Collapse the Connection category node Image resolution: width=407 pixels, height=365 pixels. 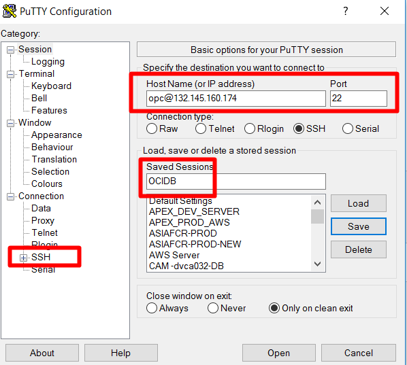pyautogui.click(x=10, y=196)
